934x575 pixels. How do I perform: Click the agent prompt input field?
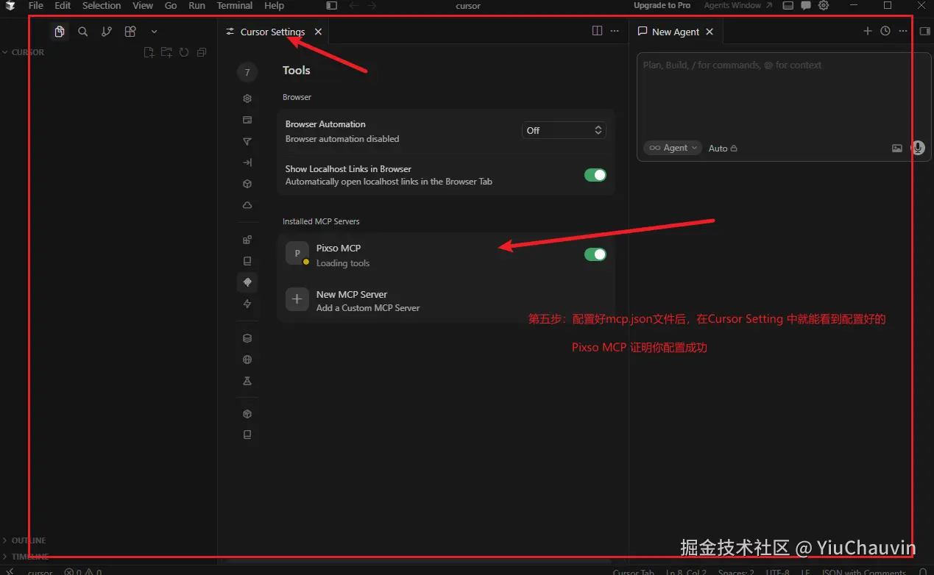784,96
